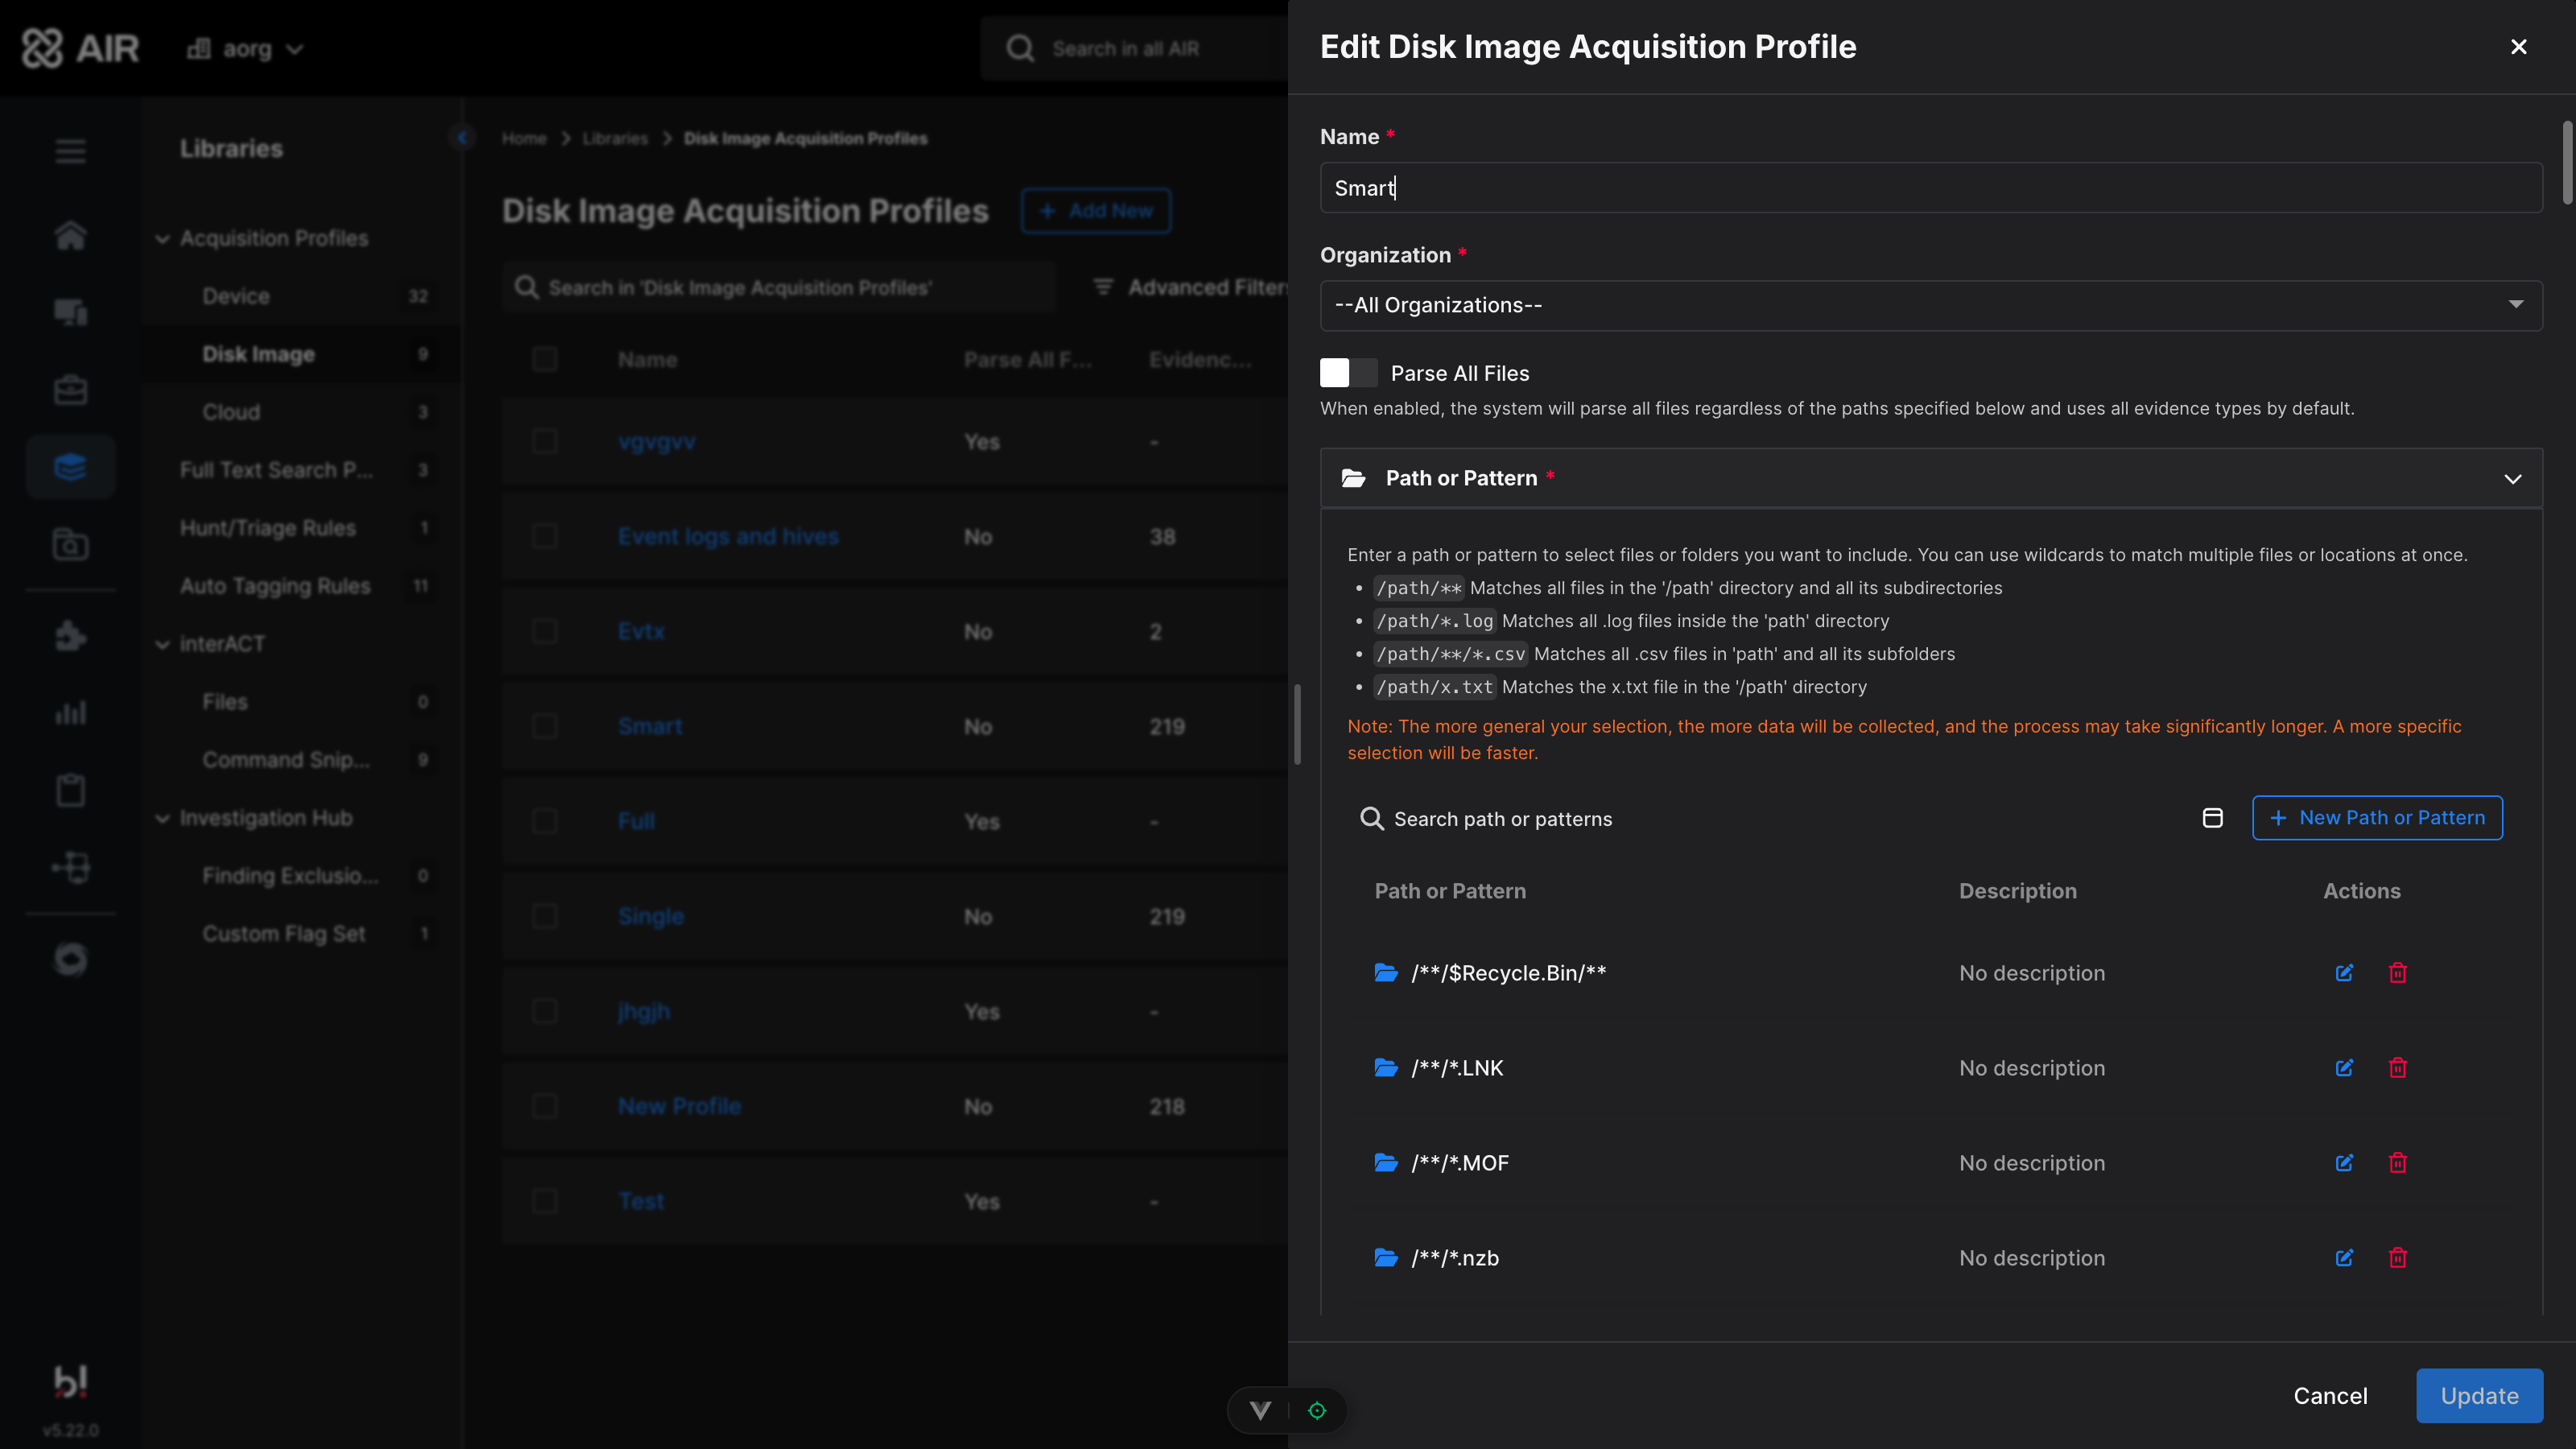
Task: Check the Evtx row checkbox
Action: pos(544,631)
